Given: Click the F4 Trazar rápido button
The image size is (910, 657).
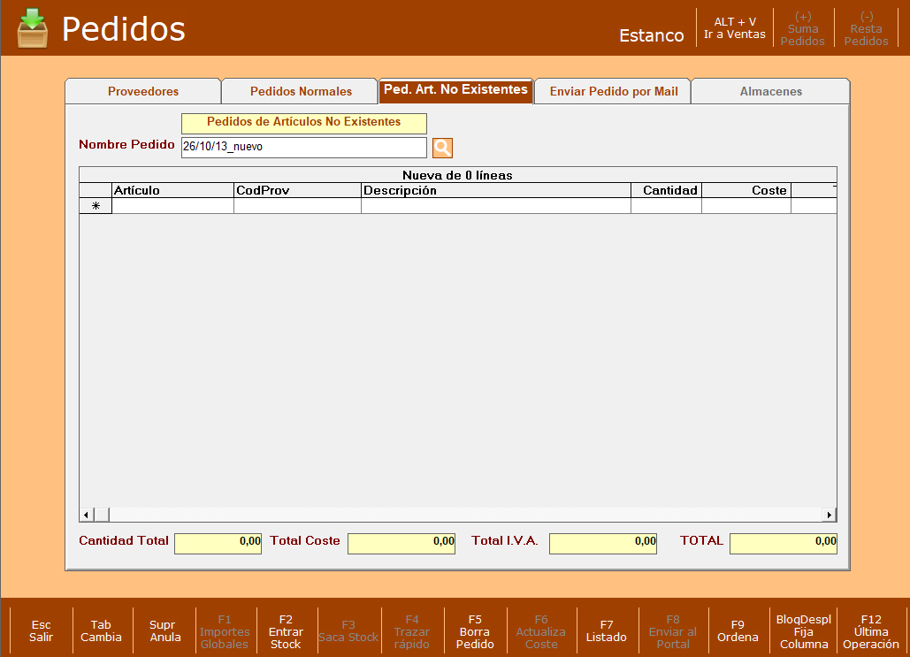Looking at the screenshot, I should pyautogui.click(x=412, y=631).
